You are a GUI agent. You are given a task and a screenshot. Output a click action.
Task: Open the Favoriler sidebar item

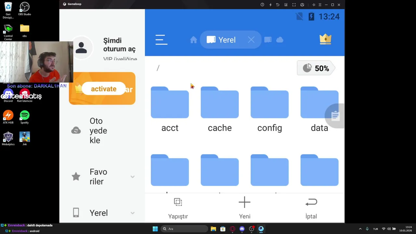(98, 176)
